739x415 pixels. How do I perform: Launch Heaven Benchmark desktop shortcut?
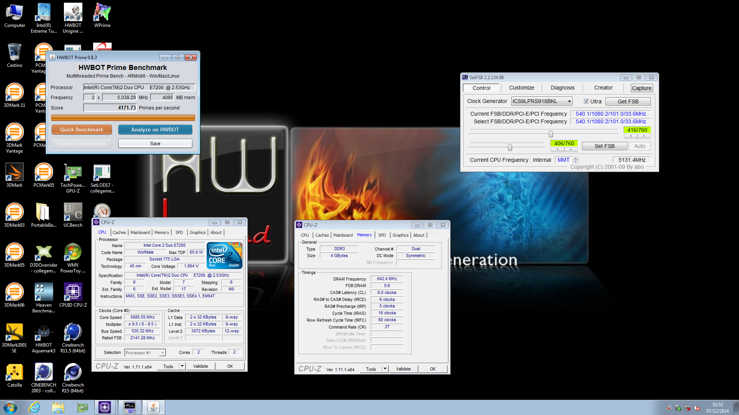[44, 298]
